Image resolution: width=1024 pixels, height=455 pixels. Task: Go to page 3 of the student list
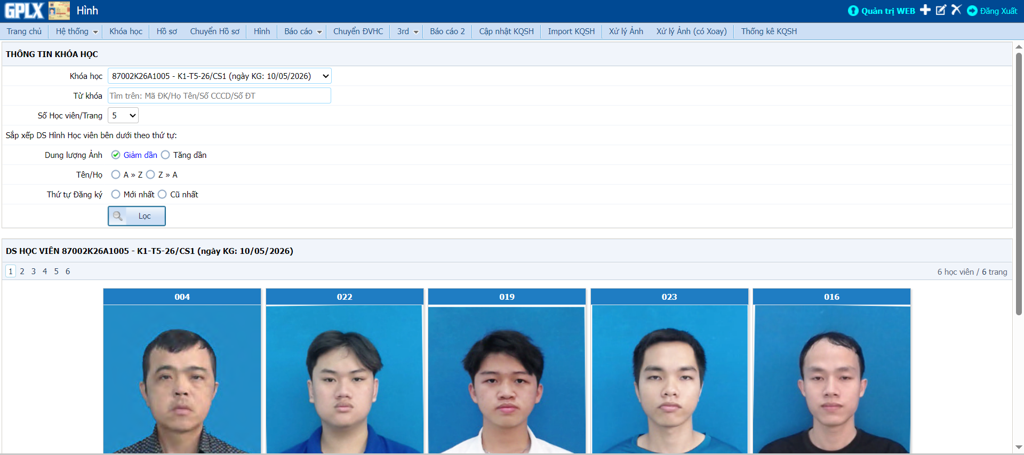click(x=34, y=272)
